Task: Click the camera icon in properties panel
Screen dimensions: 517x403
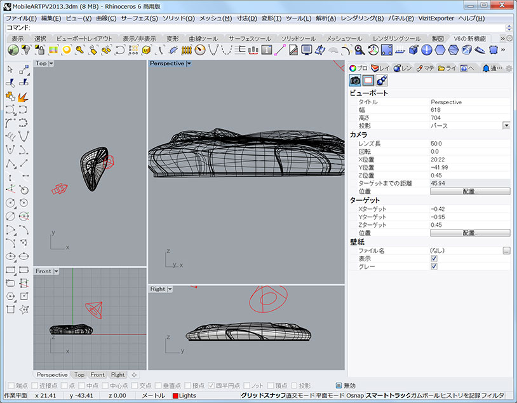Action: pyautogui.click(x=355, y=81)
